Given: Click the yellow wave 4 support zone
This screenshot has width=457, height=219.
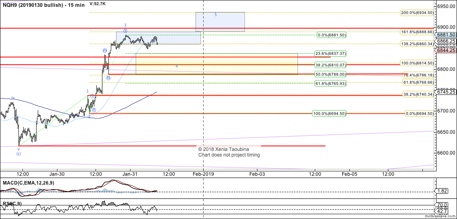Looking at the screenshot, I should click(217, 64).
